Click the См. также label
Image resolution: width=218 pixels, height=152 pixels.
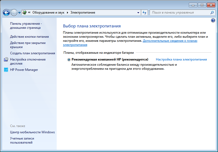tap(17, 126)
